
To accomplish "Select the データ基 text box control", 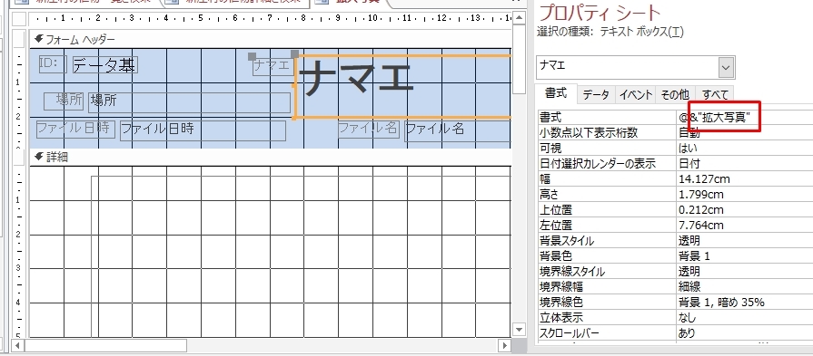I will click(x=104, y=65).
